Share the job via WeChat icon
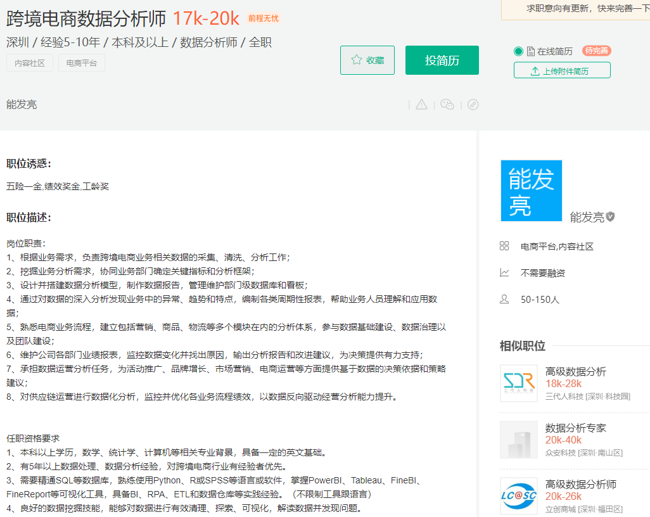This screenshot has width=650, height=517. pyautogui.click(x=447, y=105)
